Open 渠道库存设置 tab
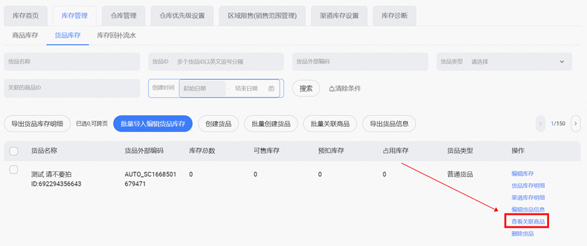The image size is (587, 246). (x=339, y=16)
